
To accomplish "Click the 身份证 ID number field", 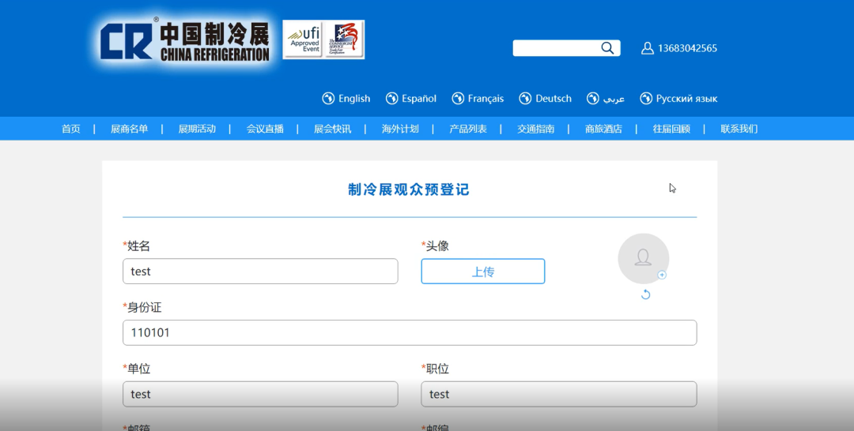I will click(x=410, y=332).
